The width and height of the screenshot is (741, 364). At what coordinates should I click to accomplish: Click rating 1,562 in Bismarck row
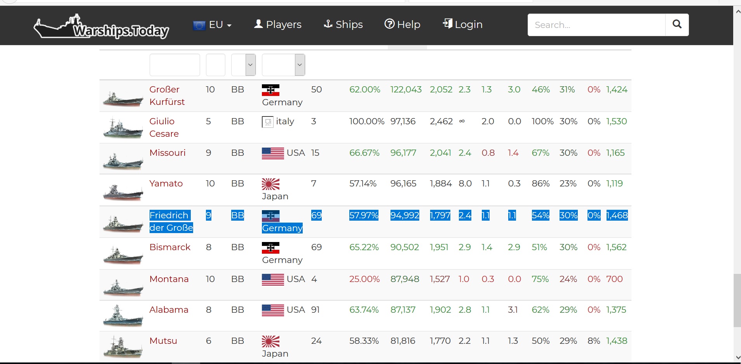(x=616, y=247)
